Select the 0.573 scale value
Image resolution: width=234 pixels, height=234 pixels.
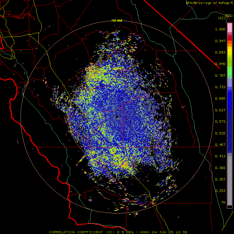tap(220, 122)
